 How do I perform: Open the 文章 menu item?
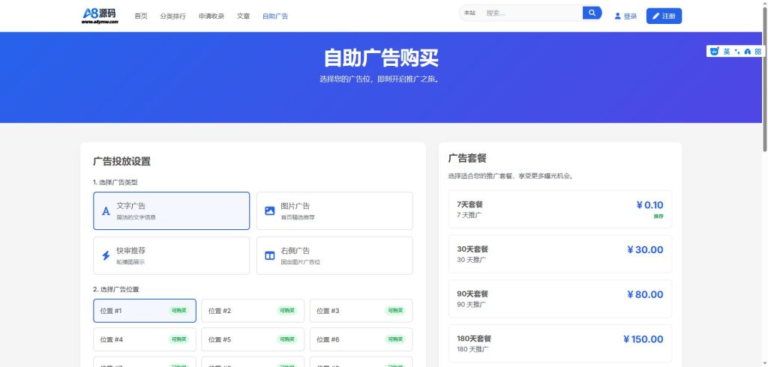coord(244,16)
